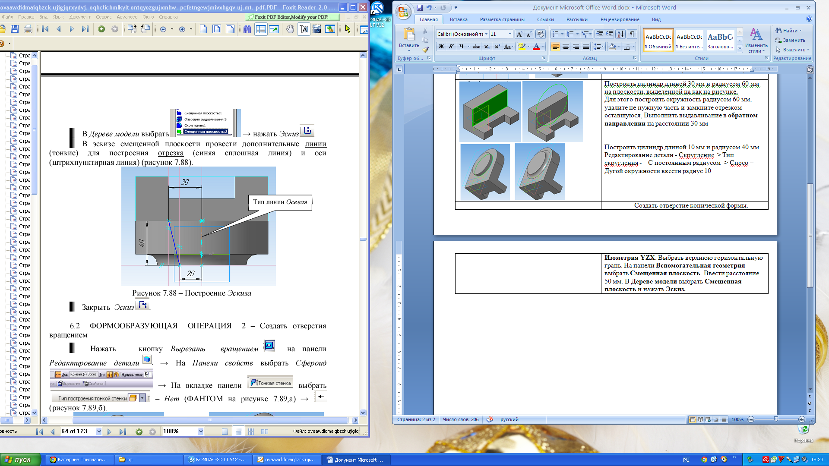The image size is (829, 466).
Task: Expand Word styles gallery
Action: click(x=740, y=49)
